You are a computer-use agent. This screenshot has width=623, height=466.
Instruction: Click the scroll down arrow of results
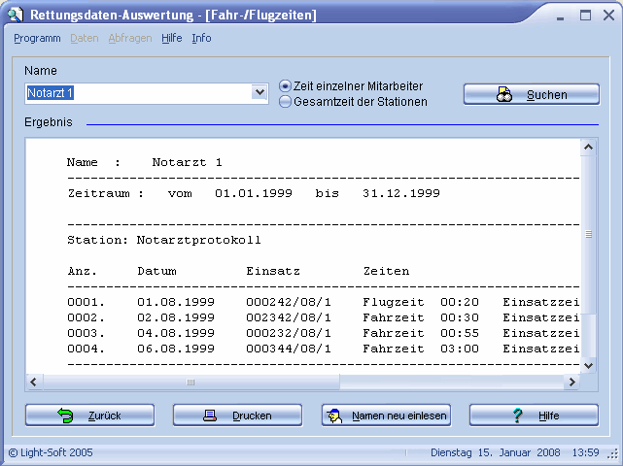pyautogui.click(x=589, y=366)
